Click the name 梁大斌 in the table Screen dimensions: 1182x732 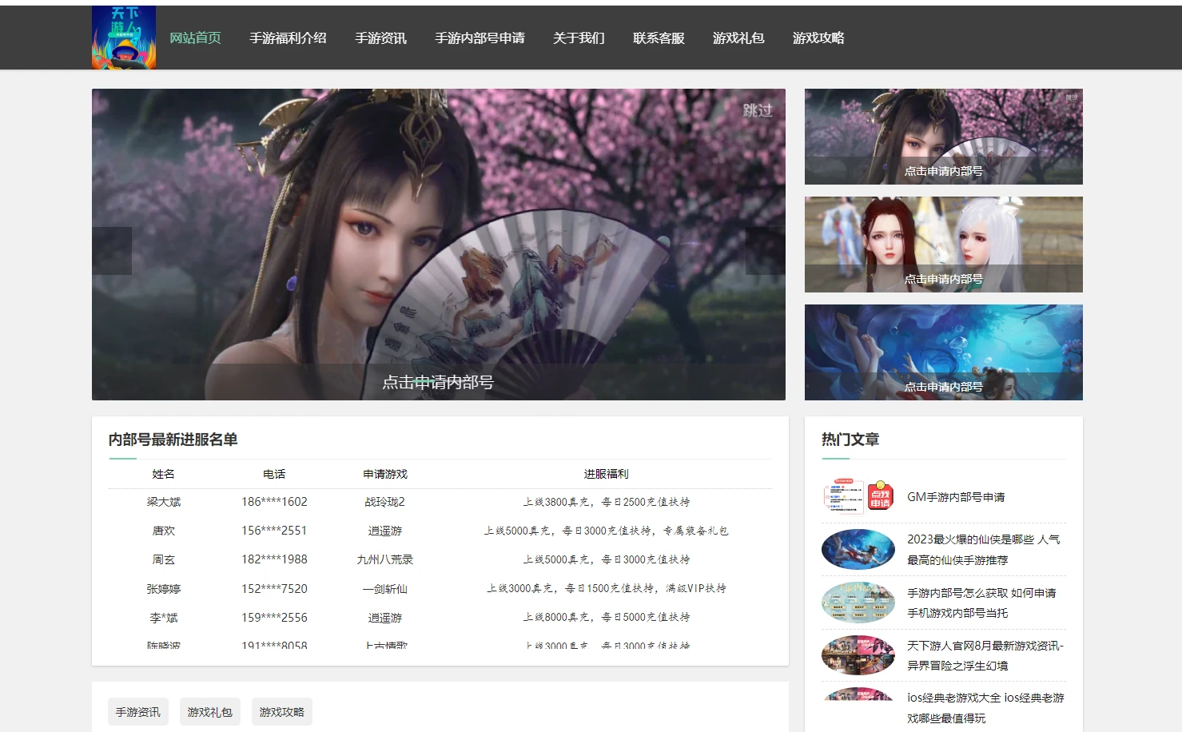(x=164, y=502)
